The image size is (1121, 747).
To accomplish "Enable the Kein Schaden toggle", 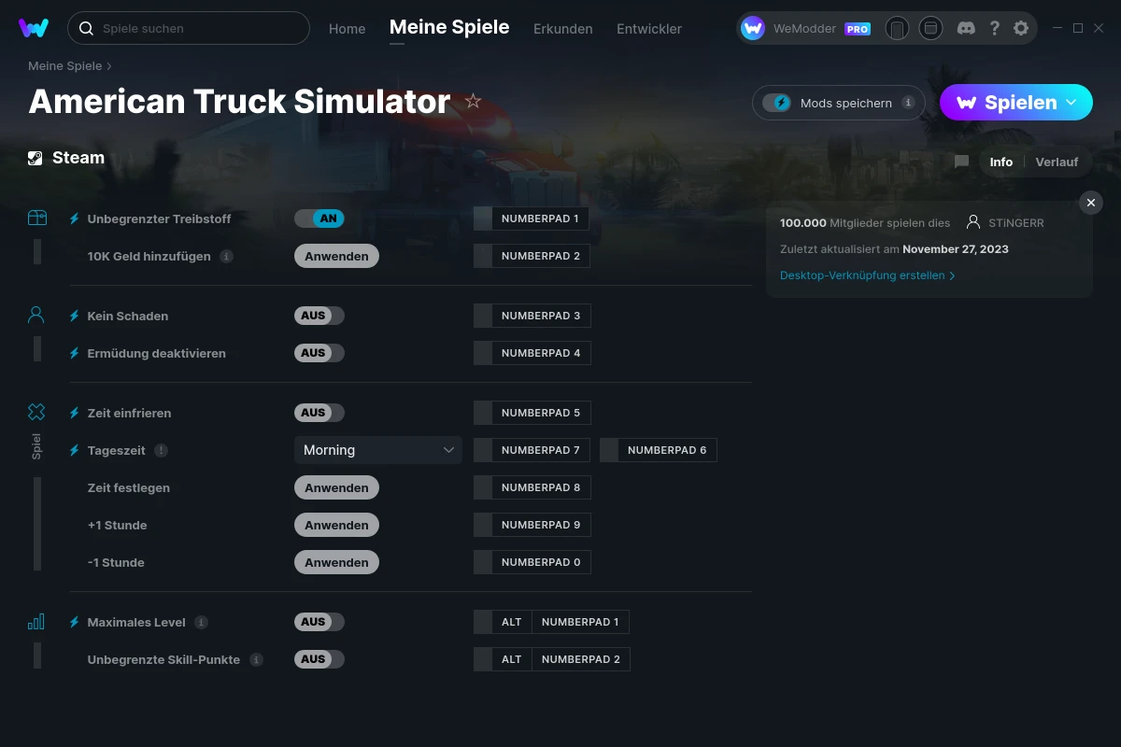I will tap(319, 316).
